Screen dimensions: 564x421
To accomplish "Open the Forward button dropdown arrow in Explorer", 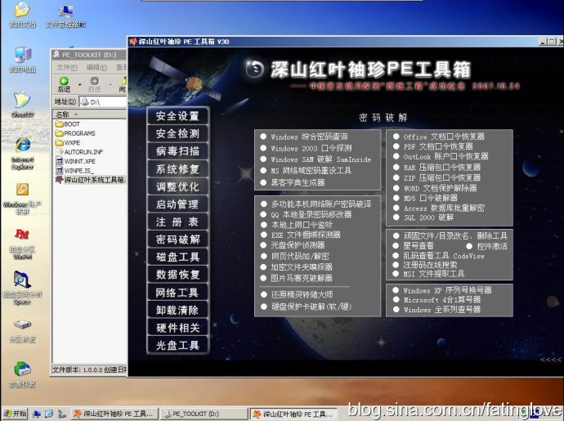I will pyautogui.click(x=110, y=84).
